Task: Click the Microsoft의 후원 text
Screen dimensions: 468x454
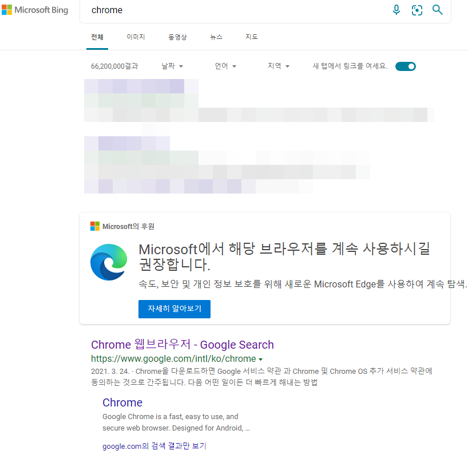Action: [128, 226]
